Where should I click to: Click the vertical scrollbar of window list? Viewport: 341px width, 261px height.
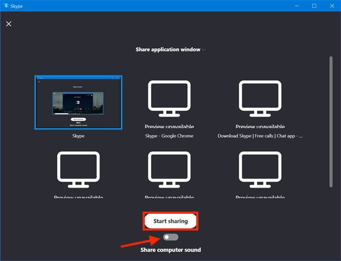click(x=331, y=122)
